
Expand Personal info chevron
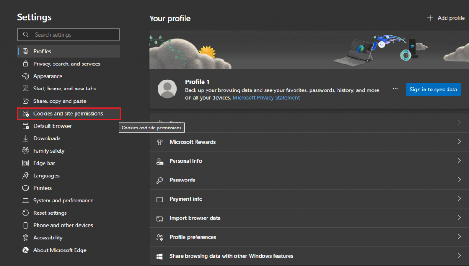[x=459, y=160]
